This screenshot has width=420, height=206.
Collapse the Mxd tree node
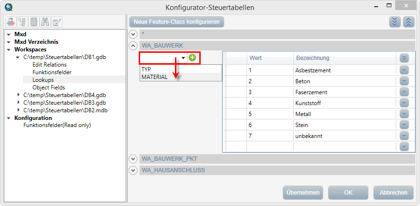tap(9, 34)
